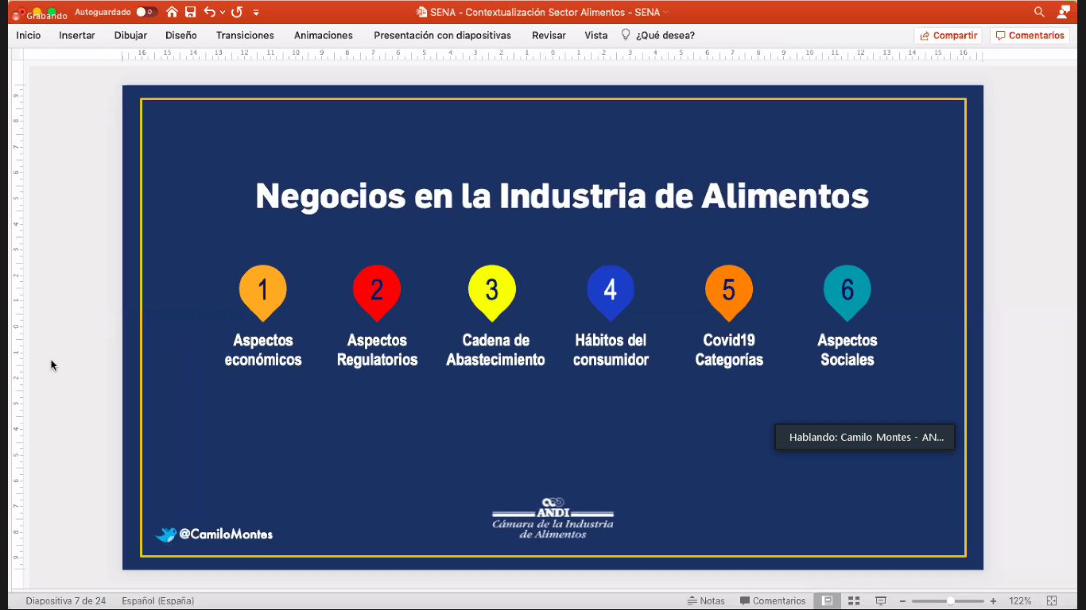Open the Vista ribbon tab

(x=595, y=35)
